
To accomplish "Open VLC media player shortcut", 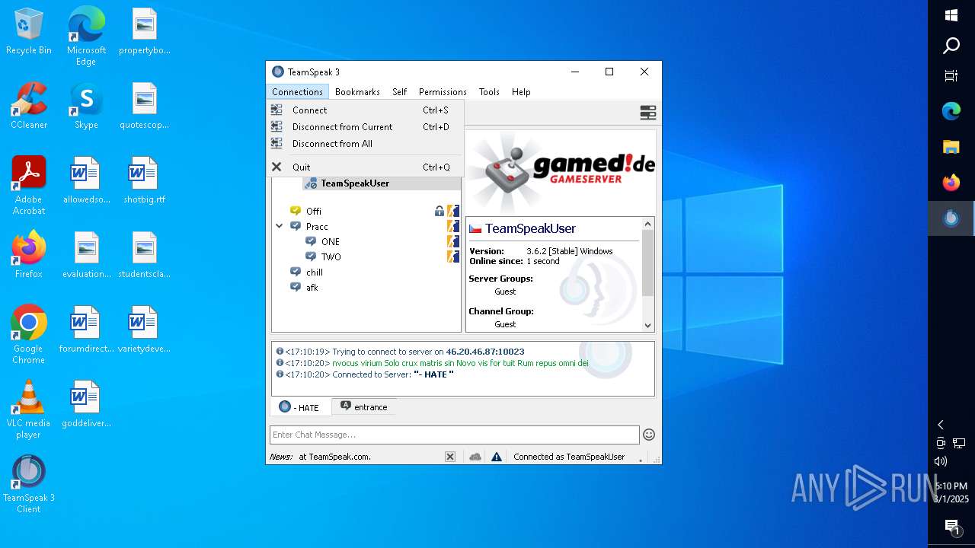I will (x=29, y=409).
